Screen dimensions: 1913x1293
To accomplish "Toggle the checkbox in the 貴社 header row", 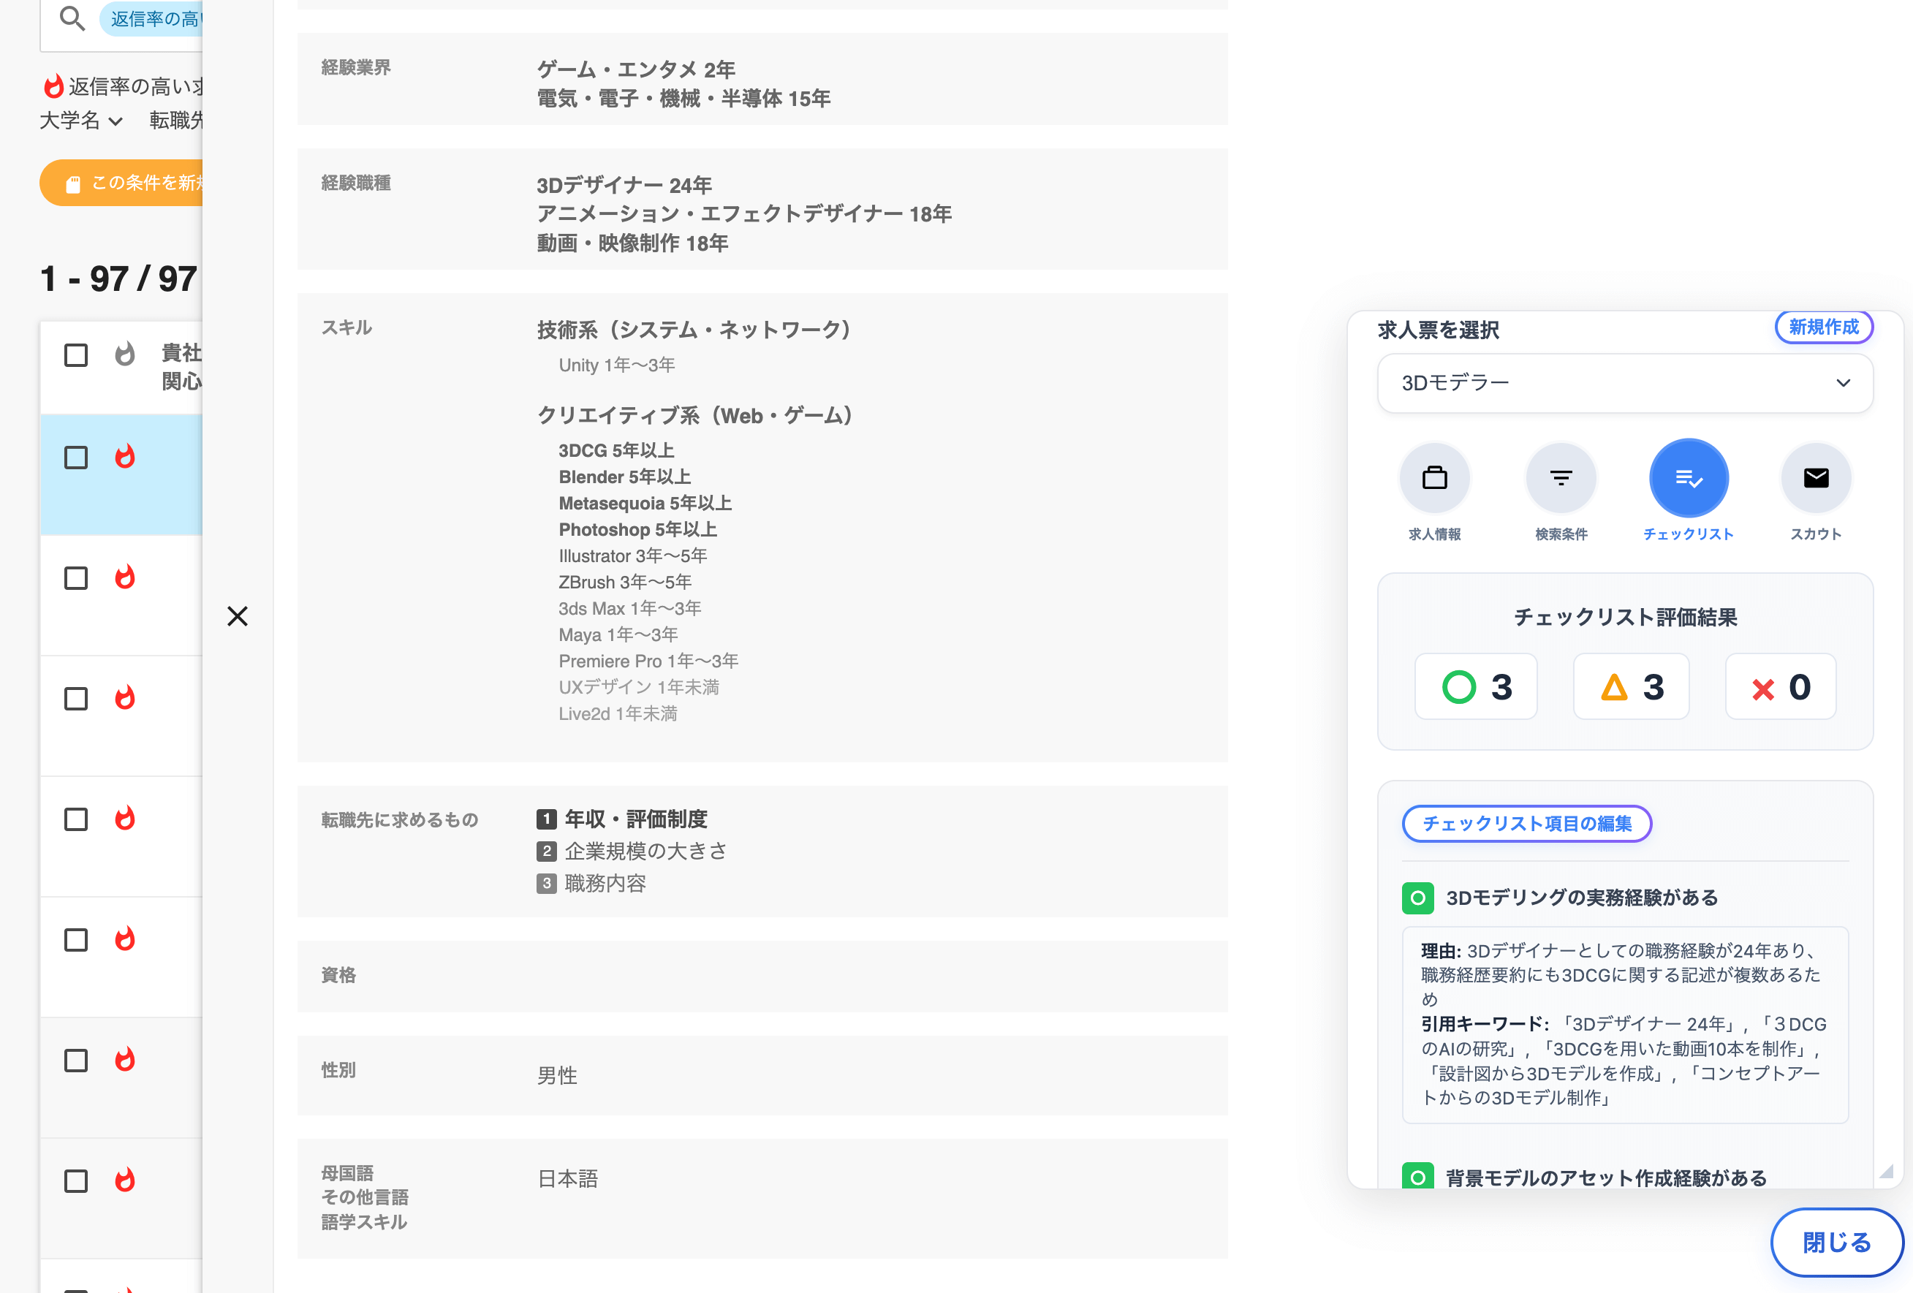I will point(76,355).
